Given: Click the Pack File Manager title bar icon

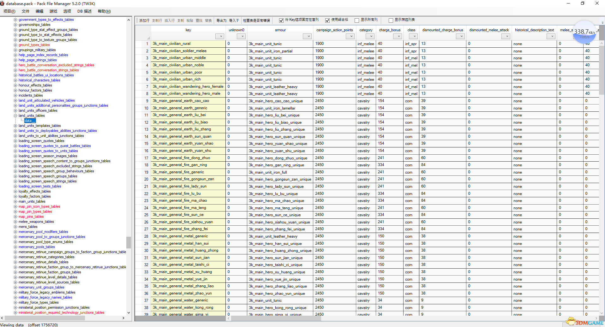Looking at the screenshot, I should 3,3.
